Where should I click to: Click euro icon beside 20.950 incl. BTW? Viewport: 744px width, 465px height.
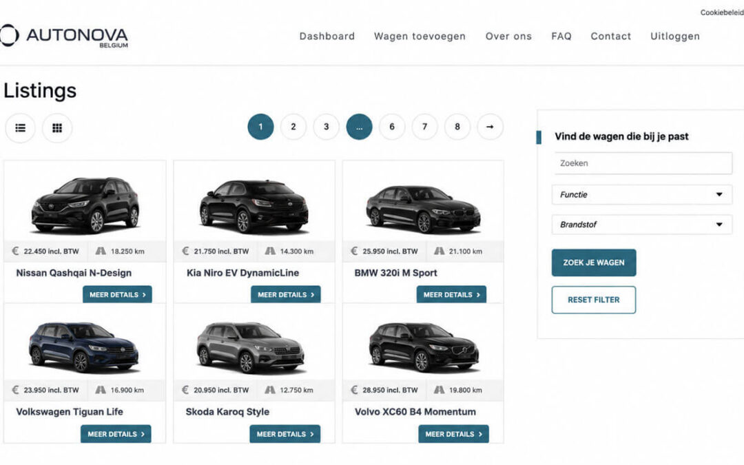pyautogui.click(x=185, y=390)
